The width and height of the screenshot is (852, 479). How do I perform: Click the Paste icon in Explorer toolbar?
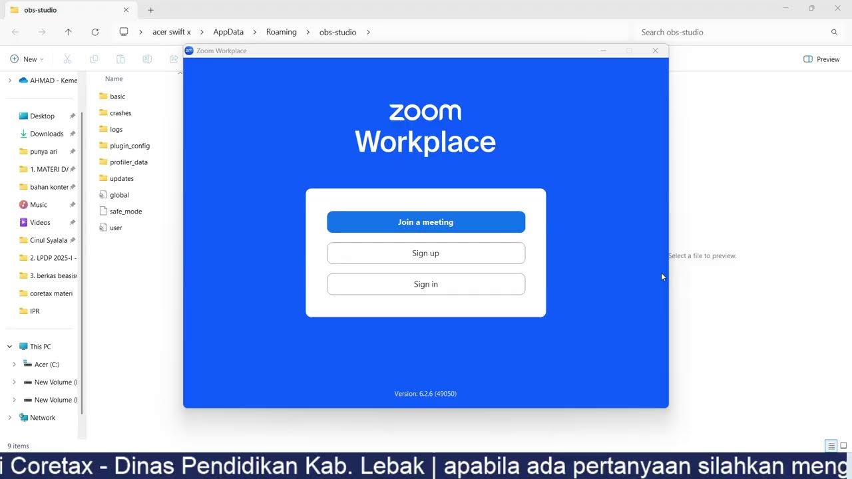coord(120,59)
